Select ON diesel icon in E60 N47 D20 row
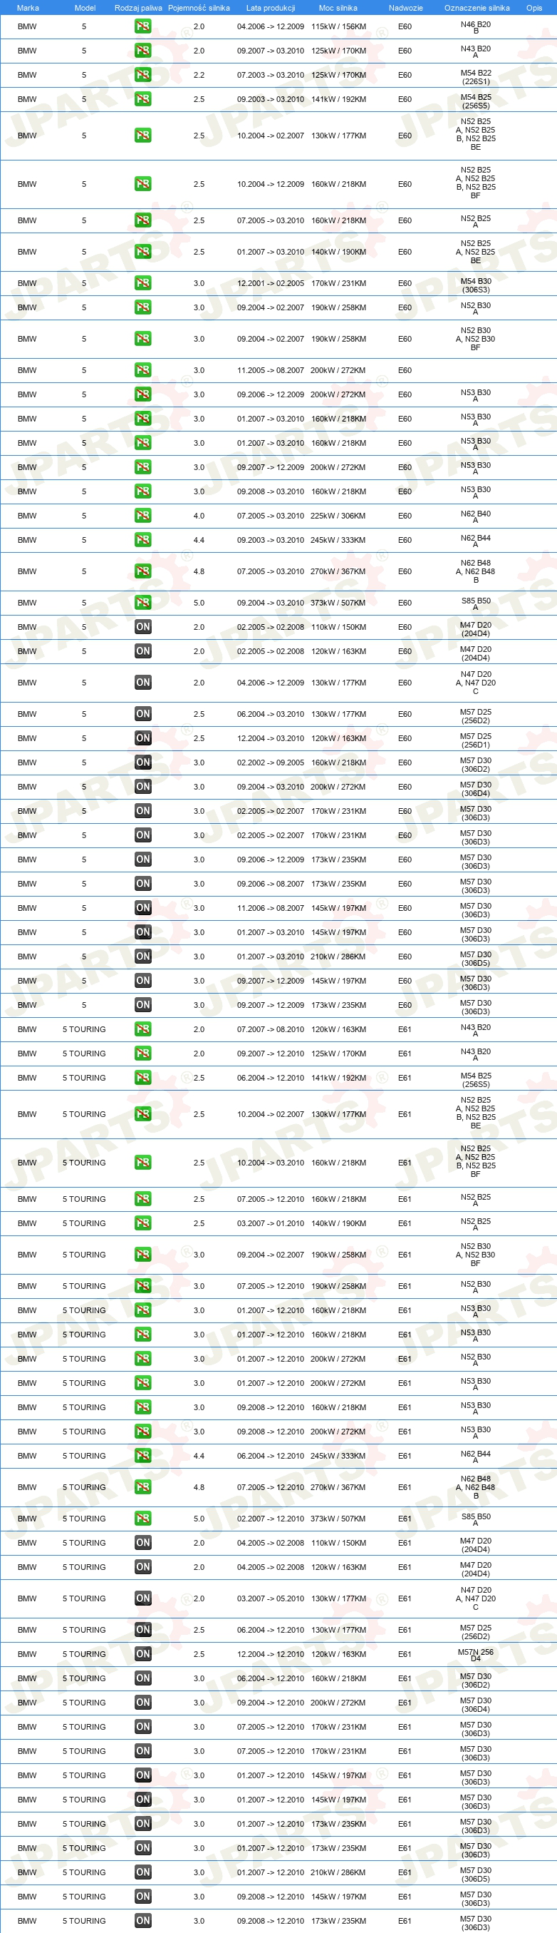 142,682
